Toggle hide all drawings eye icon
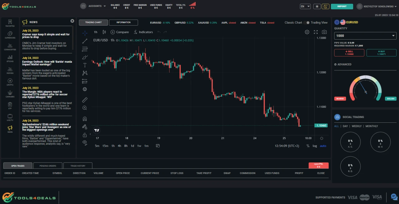This screenshot has height=204, width=399. coord(85,143)
